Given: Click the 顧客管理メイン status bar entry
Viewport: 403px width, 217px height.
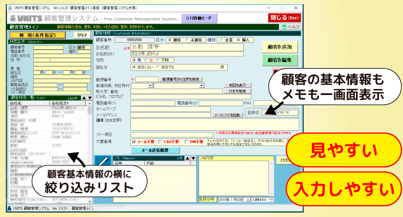Looking at the screenshot, I should click(x=82, y=209).
